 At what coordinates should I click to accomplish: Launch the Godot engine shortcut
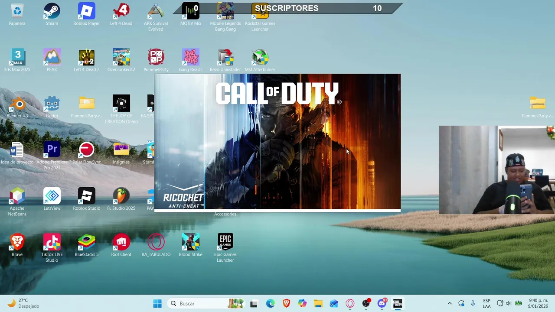pos(52,107)
